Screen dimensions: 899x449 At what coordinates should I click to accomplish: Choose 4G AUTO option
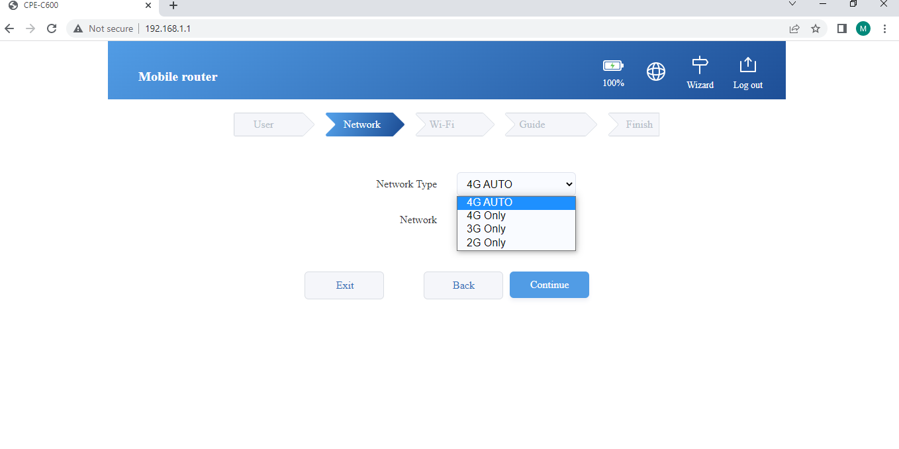(516, 203)
